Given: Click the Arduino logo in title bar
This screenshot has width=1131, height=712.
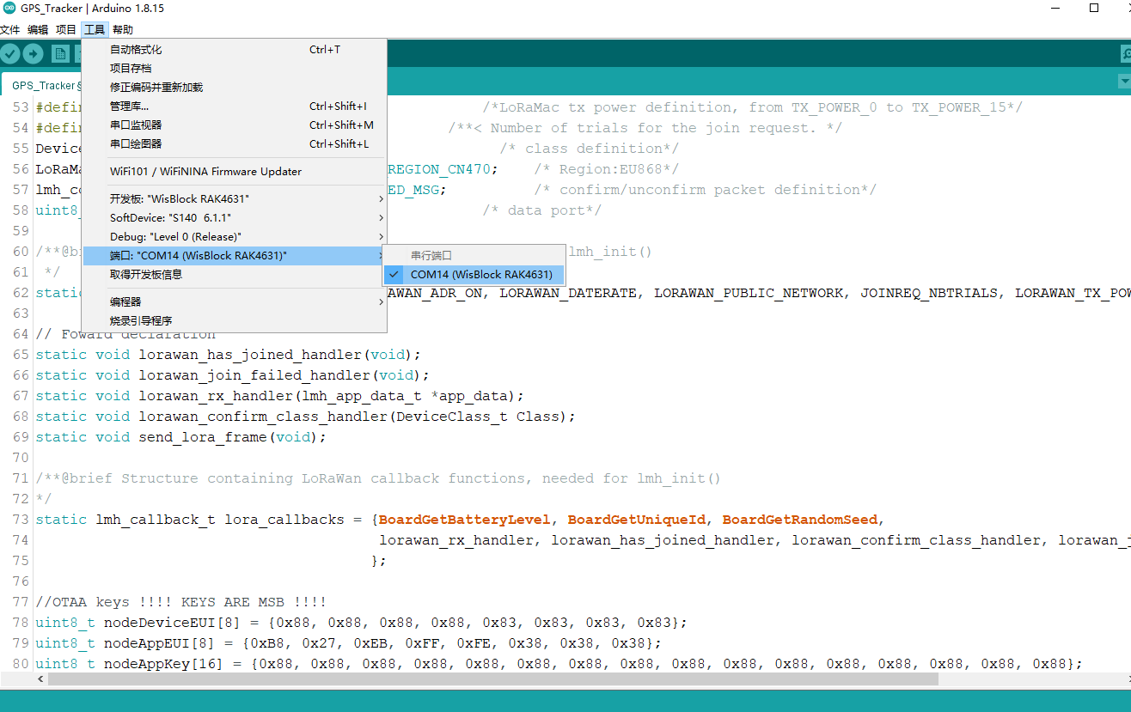Looking at the screenshot, I should (9, 9).
